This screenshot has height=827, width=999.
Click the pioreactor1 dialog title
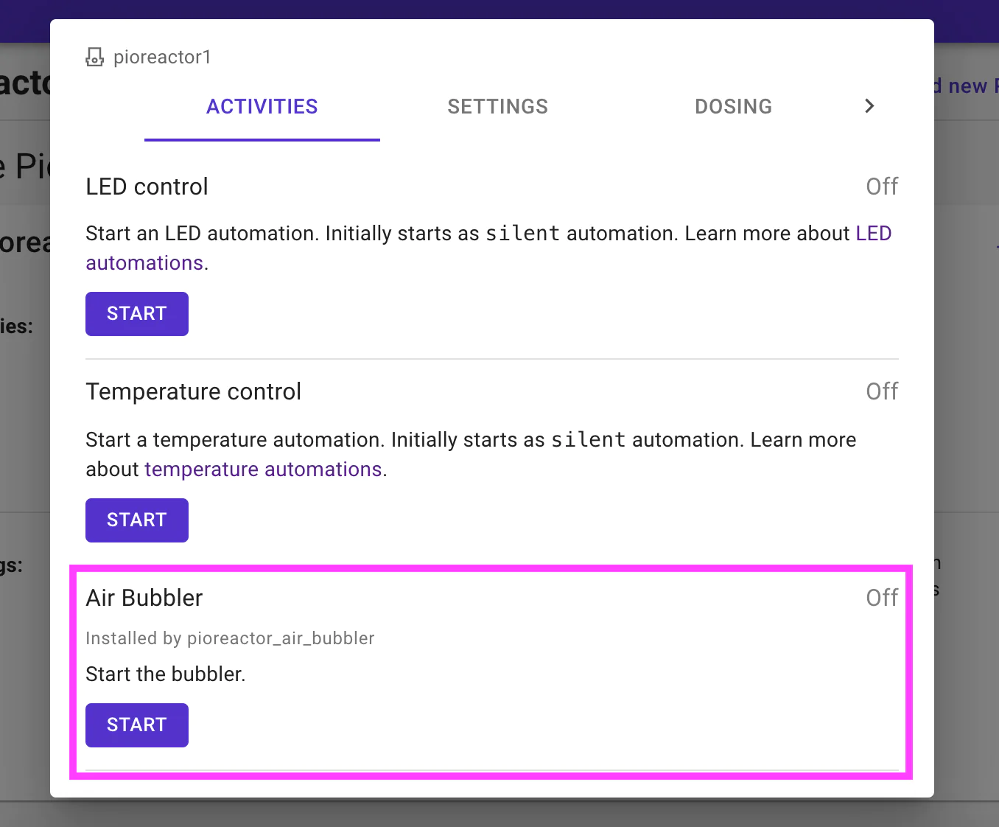point(162,57)
